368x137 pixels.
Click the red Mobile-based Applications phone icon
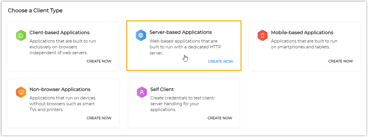[x=262, y=36]
